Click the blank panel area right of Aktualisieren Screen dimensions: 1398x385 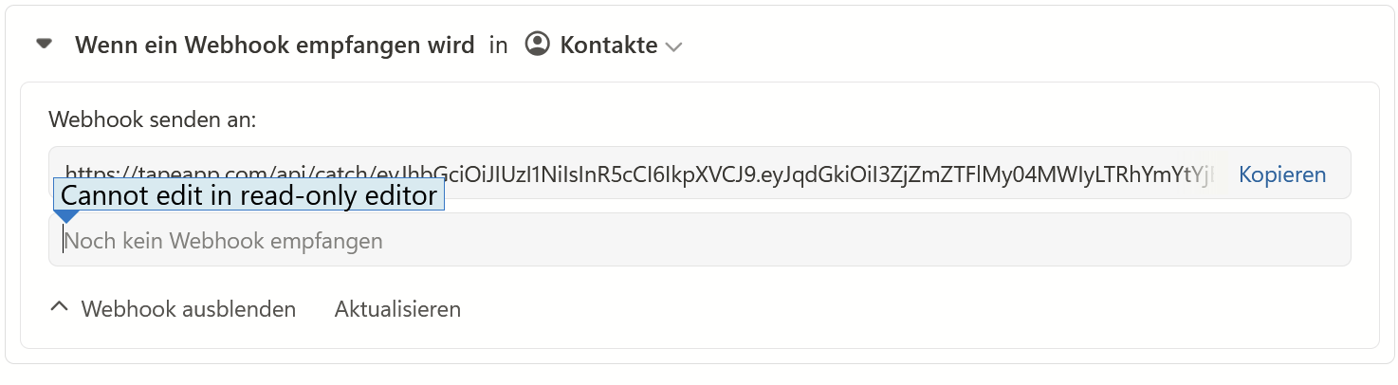[x=854, y=309]
